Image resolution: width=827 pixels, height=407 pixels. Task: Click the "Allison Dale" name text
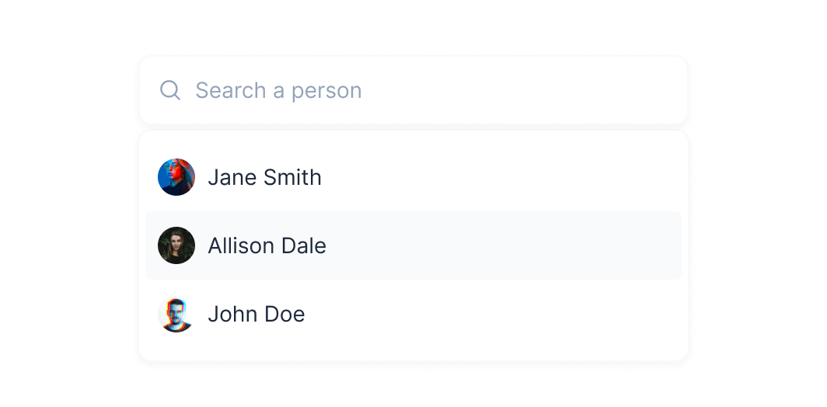point(267,245)
